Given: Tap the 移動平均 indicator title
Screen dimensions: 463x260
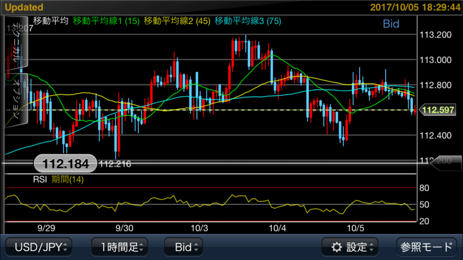Looking at the screenshot, I should [x=51, y=21].
